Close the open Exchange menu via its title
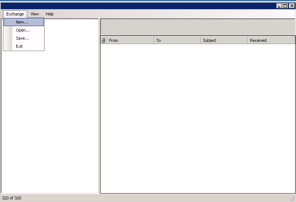Screen dimensions: 296x202 15,14
